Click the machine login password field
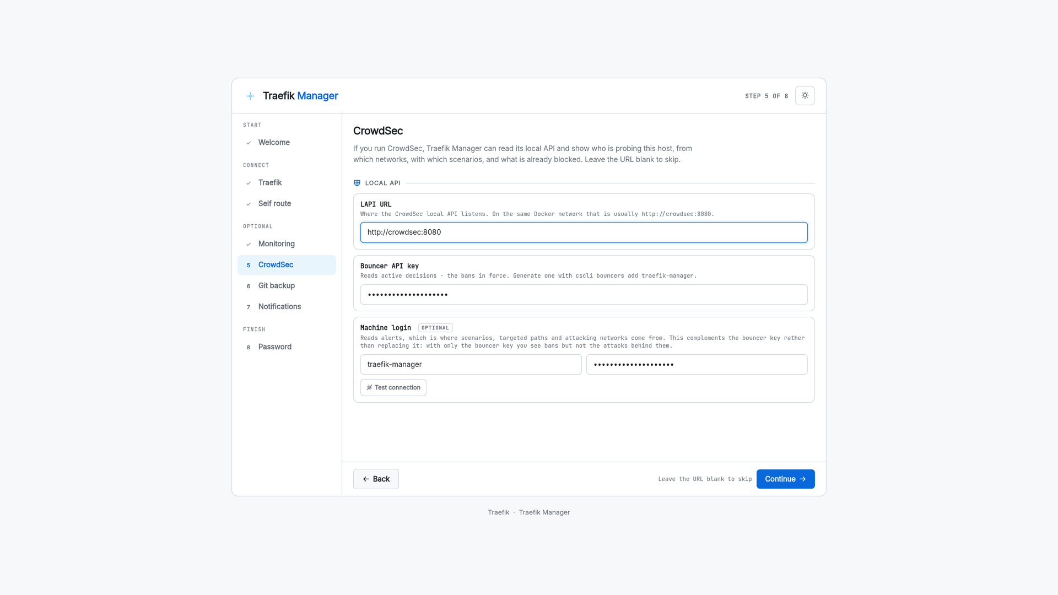This screenshot has height=595, width=1058. 697,364
